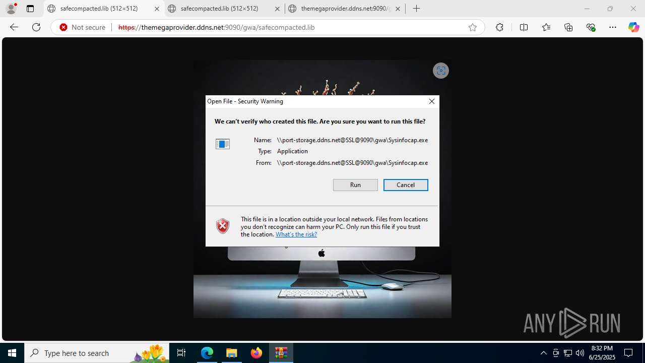Viewport: 645px width, 363px height.
Task: Close the second safecompacted.lib tab
Action: [277, 9]
